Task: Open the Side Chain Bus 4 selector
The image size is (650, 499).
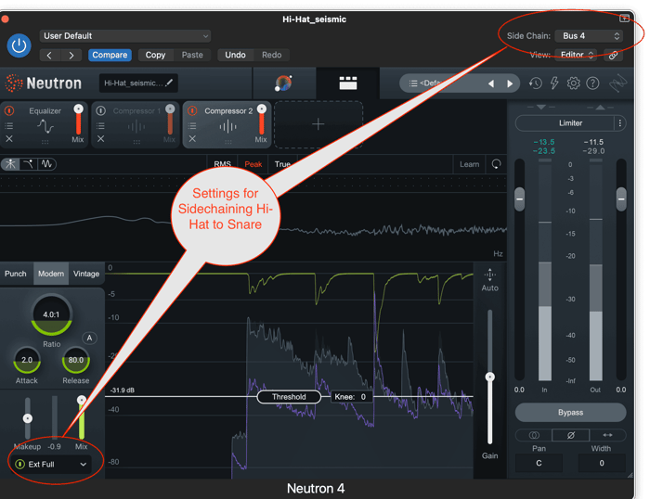Action: point(589,36)
